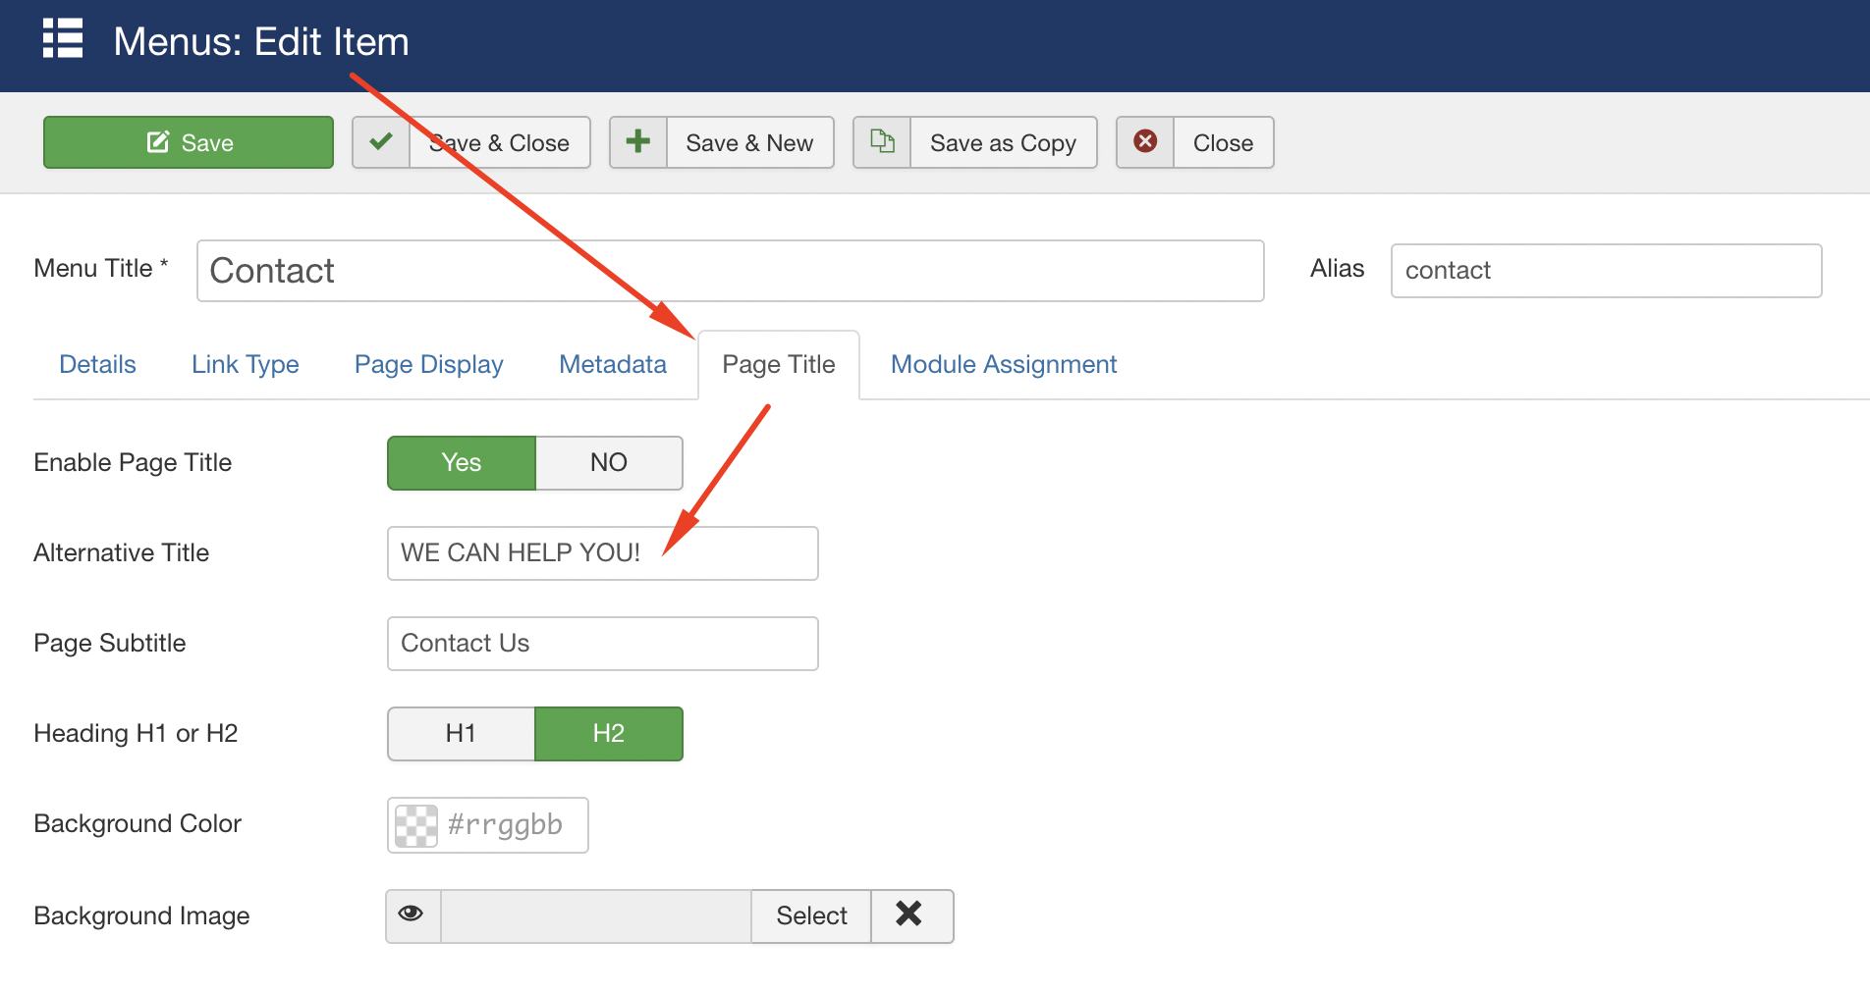Click the empty Background Image path field

point(596,915)
